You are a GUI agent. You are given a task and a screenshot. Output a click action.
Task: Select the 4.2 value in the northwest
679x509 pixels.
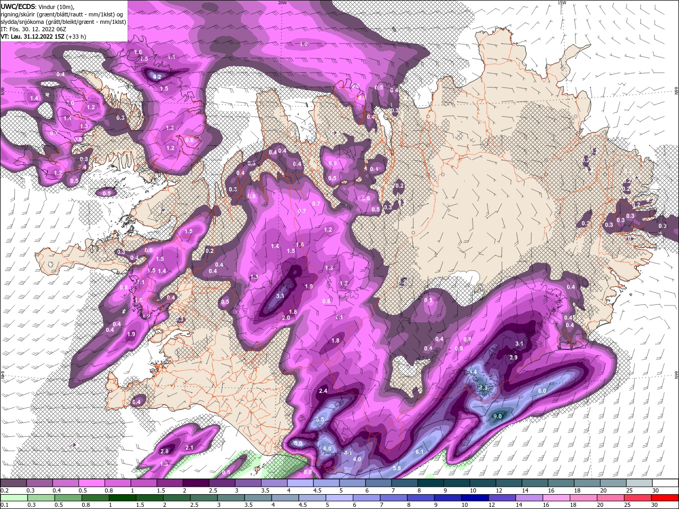[x=157, y=76]
